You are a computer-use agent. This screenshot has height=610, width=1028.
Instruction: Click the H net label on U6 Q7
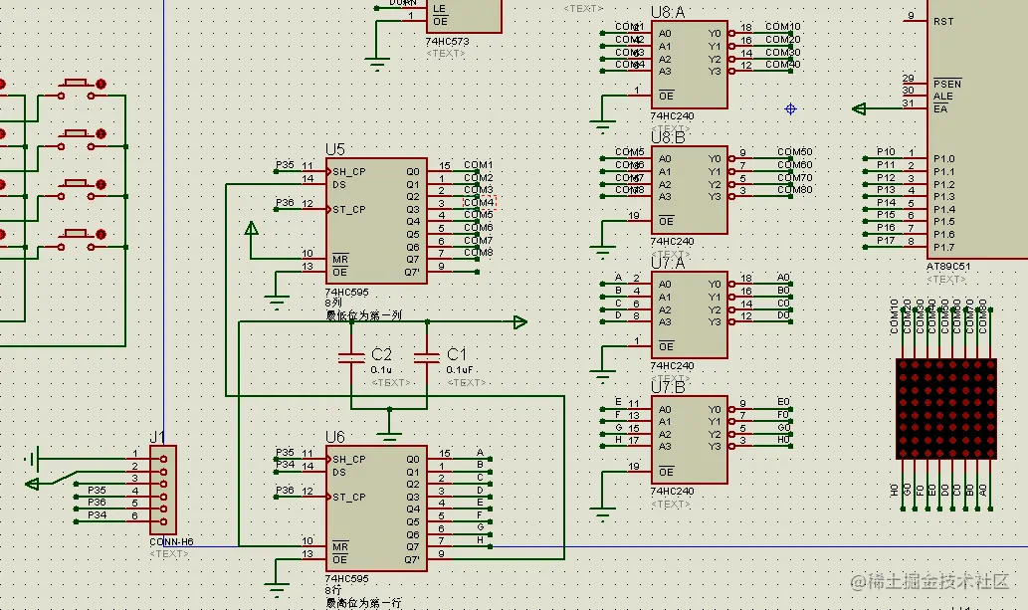[481, 539]
